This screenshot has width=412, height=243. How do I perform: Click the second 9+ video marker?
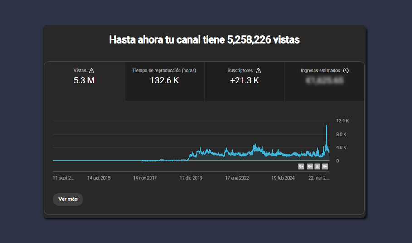310,167
